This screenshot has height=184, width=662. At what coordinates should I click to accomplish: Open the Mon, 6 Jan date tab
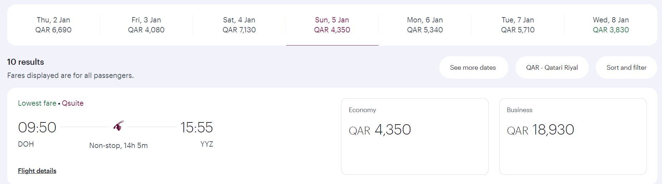tap(425, 25)
